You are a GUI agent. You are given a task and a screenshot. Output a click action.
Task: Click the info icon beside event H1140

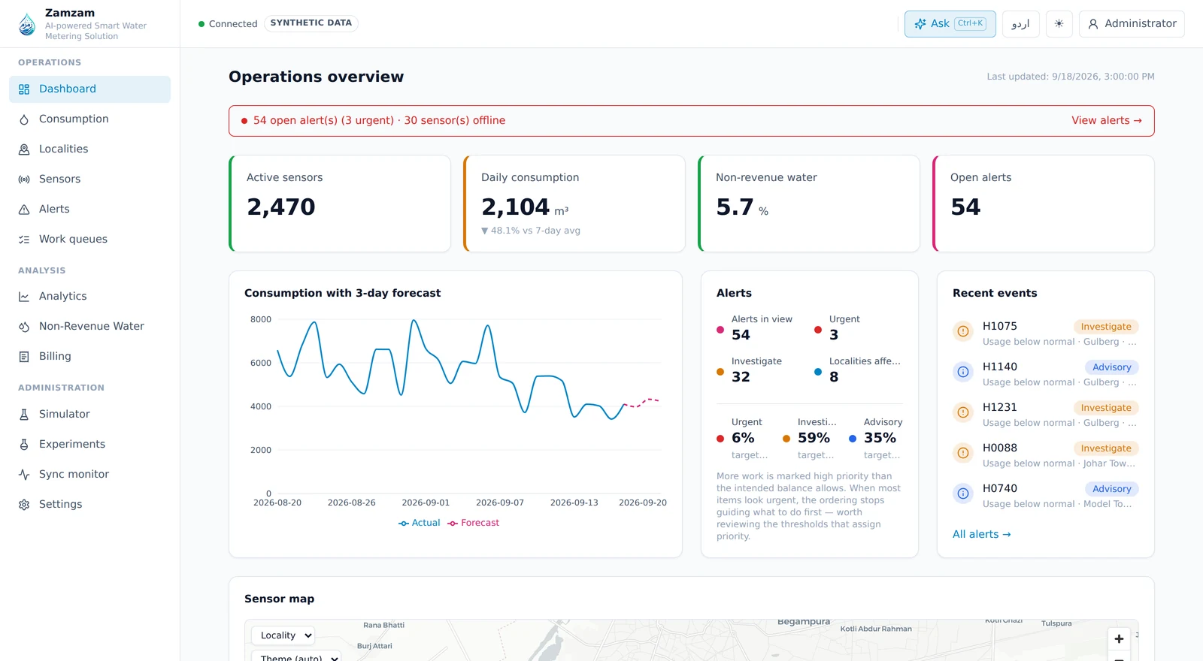coord(963,372)
